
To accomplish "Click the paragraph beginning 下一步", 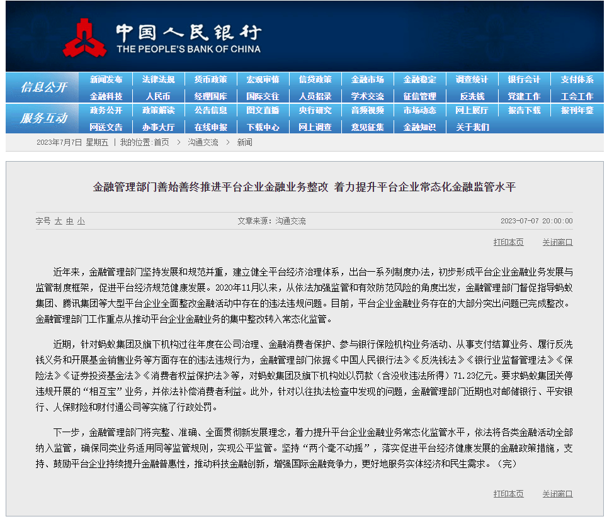I will click(304, 448).
